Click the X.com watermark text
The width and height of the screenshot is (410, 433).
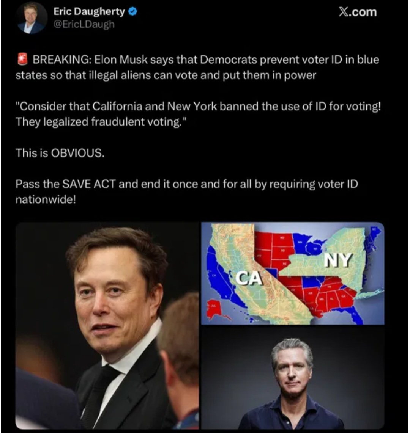[x=358, y=12]
